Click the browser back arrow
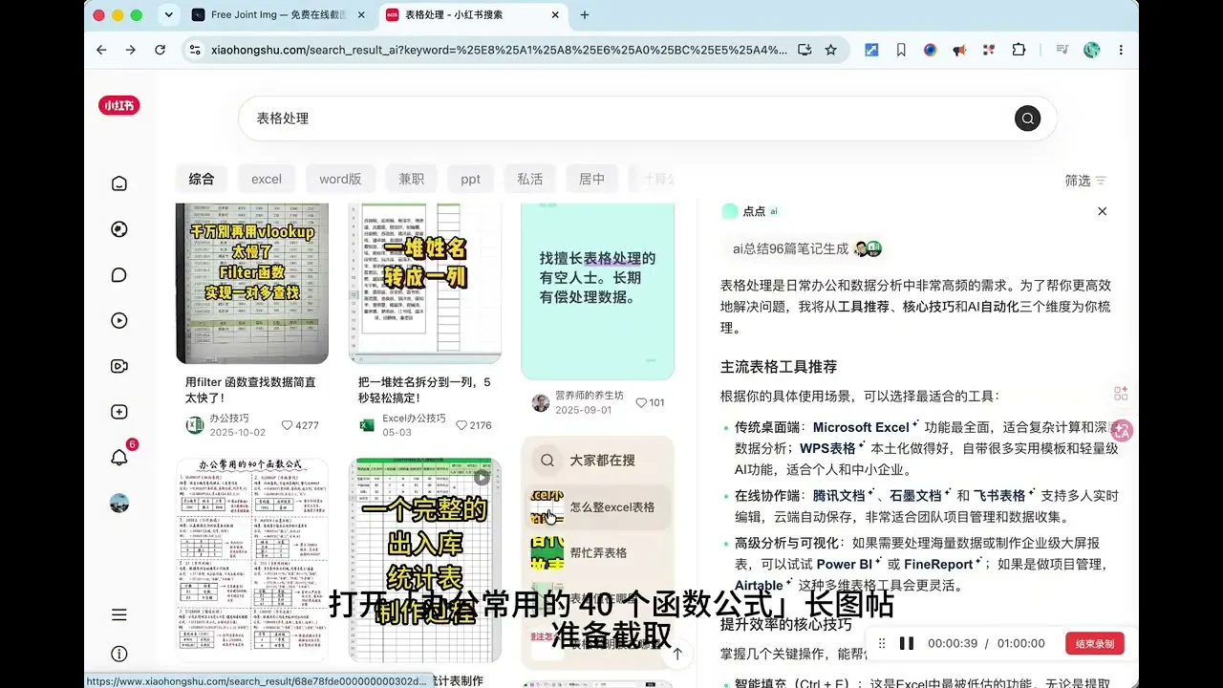The image size is (1223, 688). click(102, 50)
